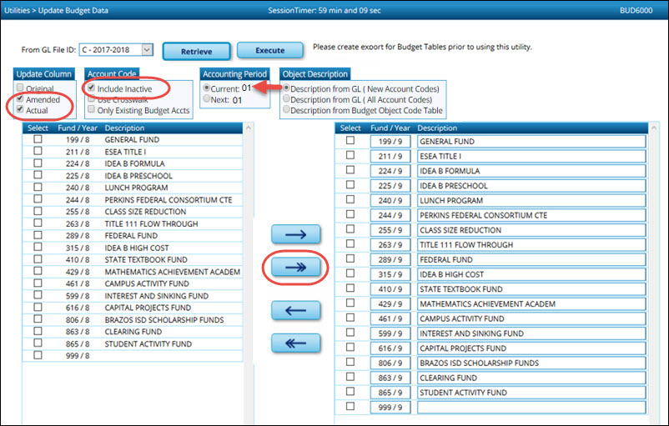Image resolution: width=669 pixels, height=426 pixels.
Task: Select the checkbox for 240/9 LUNCH PROGRAM
Action: point(350,200)
